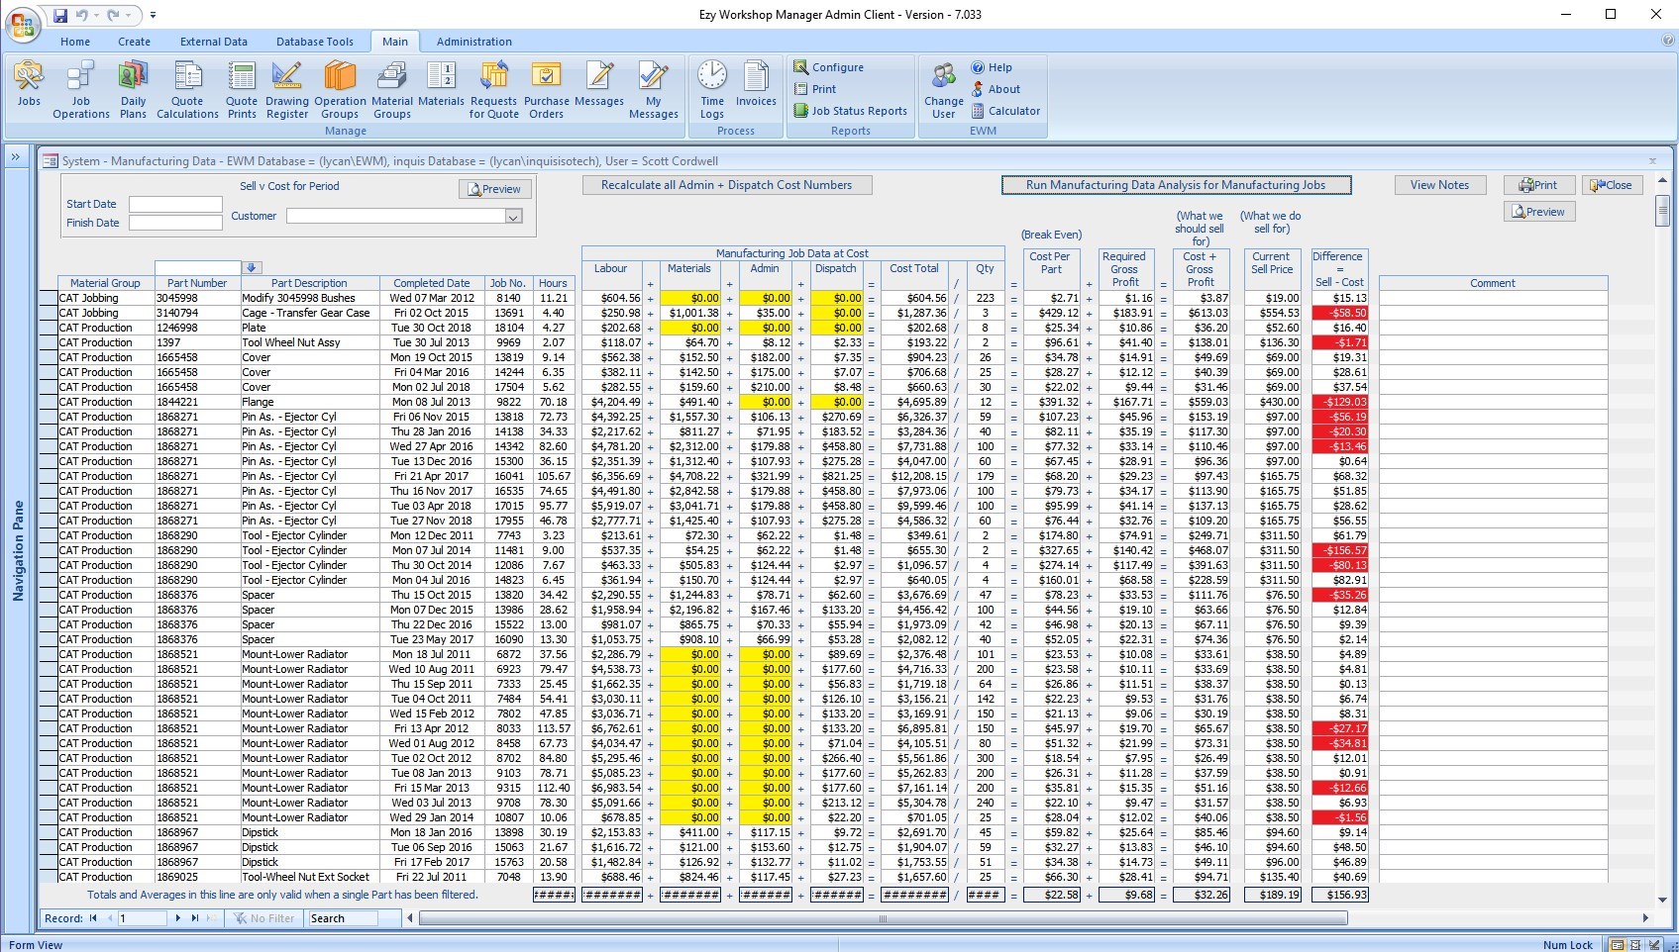This screenshot has width=1679, height=952.
Task: Click Recalculate all Admin + Dispatch Cost Numbers
Action: coord(726,185)
